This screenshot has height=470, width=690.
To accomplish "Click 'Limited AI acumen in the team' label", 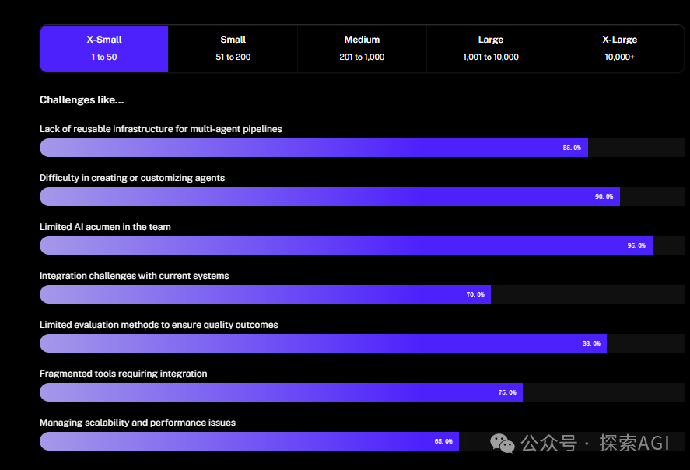I will pos(105,227).
